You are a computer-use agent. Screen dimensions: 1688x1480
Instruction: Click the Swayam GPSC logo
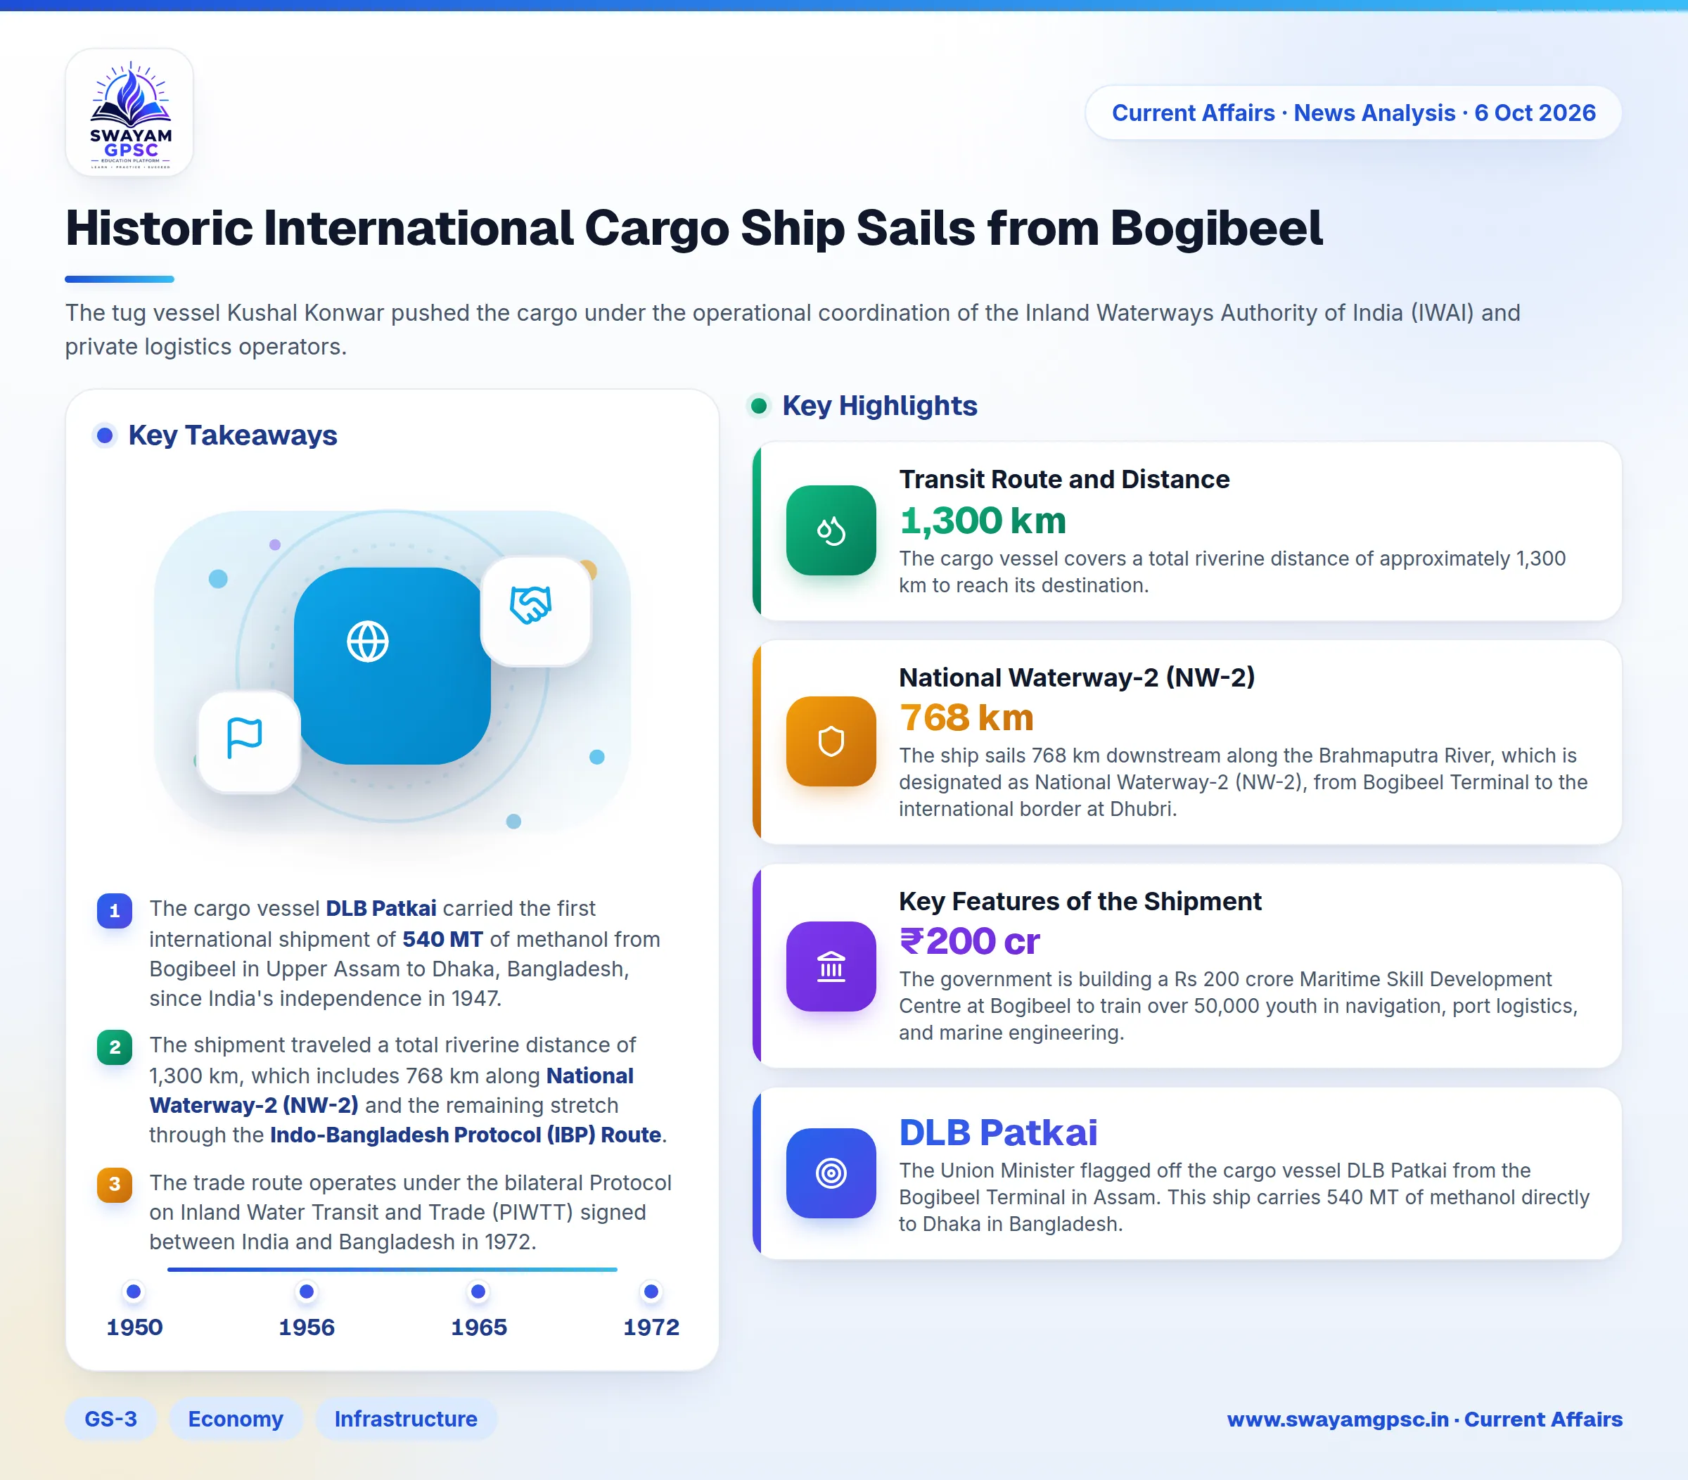pos(129,113)
